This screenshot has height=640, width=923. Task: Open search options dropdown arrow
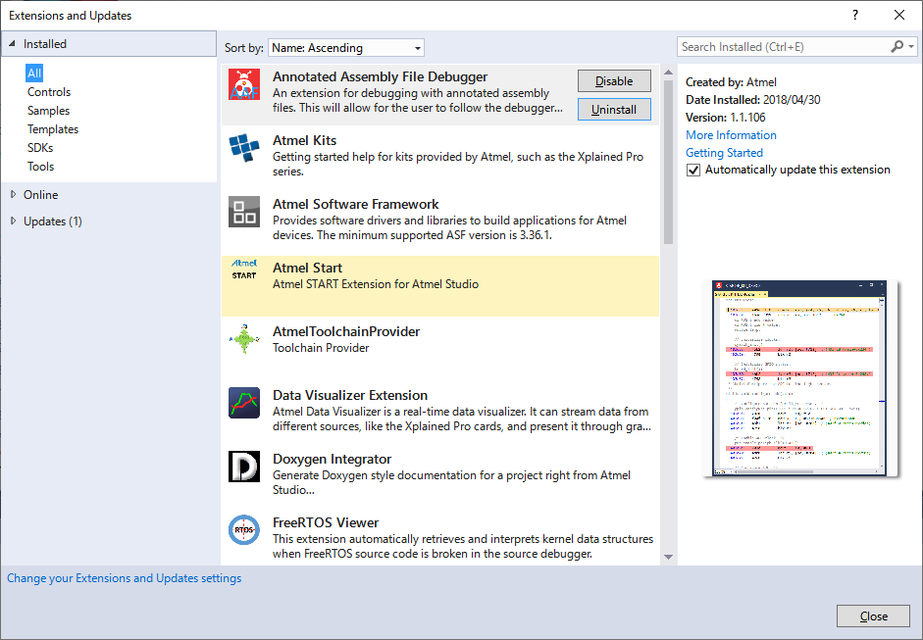pyautogui.click(x=911, y=46)
